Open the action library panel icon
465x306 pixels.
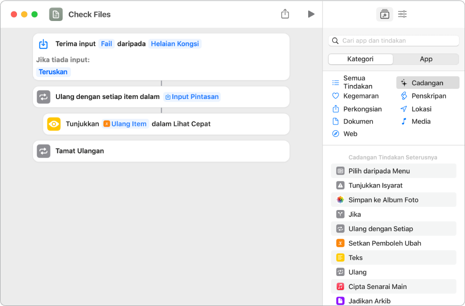click(x=384, y=14)
